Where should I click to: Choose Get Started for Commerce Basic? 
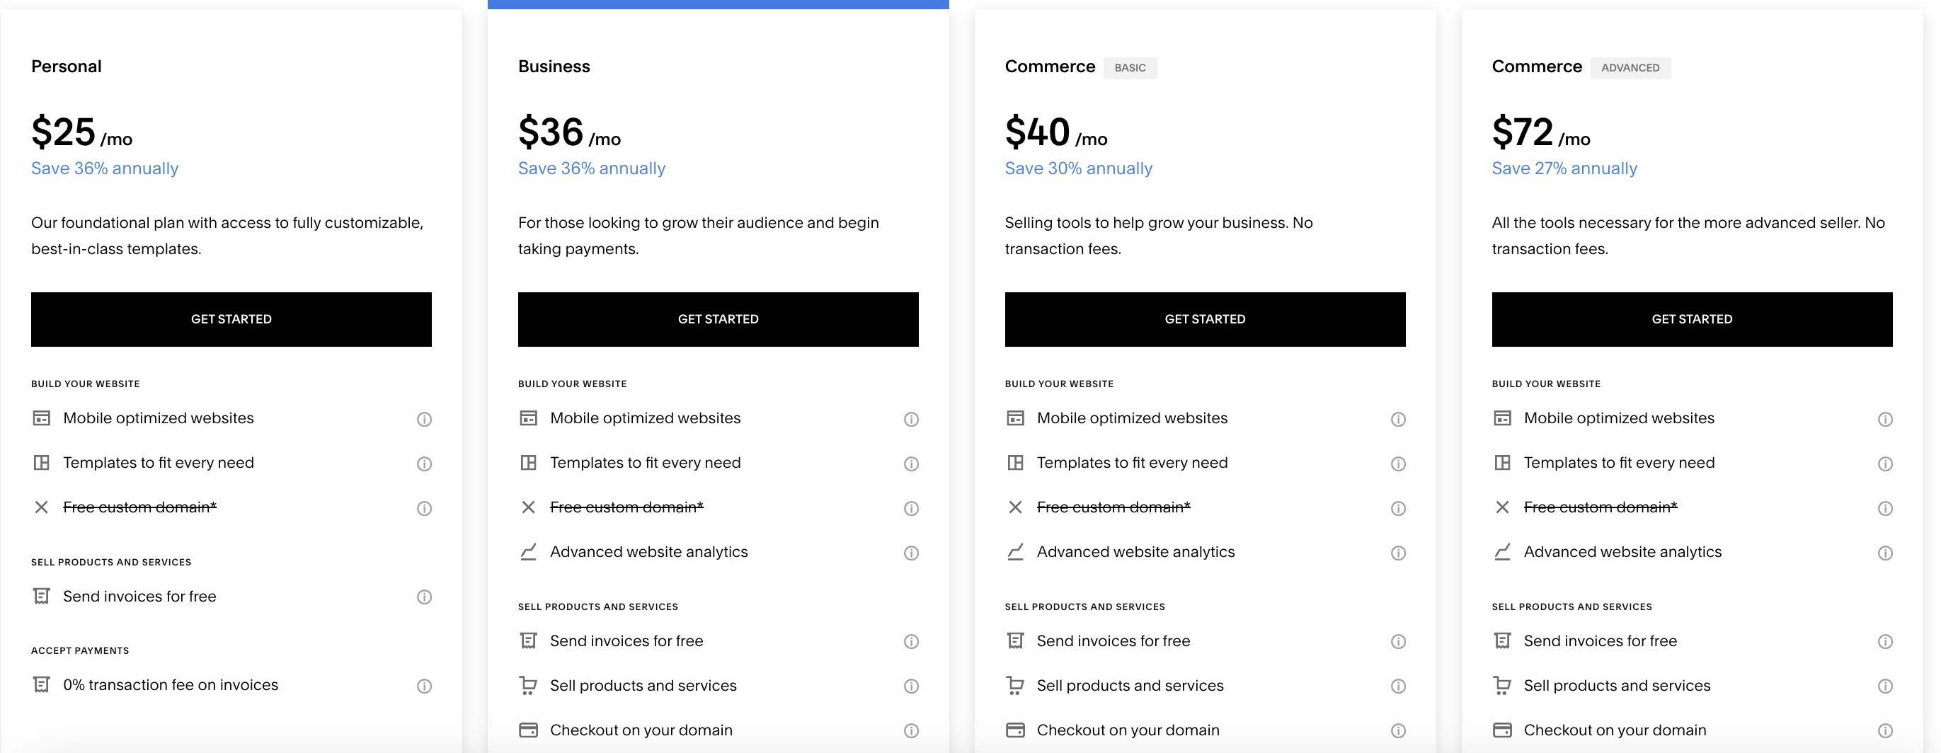coord(1205,319)
